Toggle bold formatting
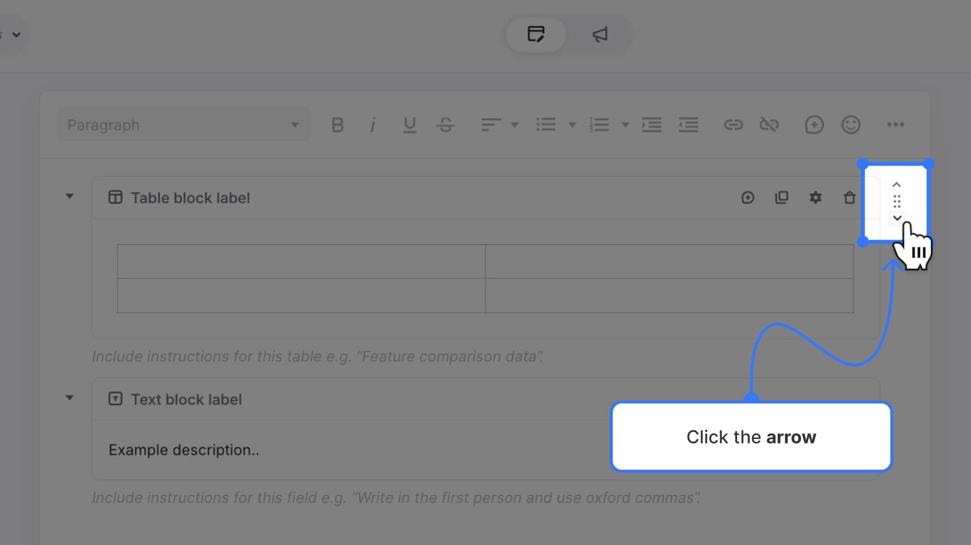971x545 pixels. (x=337, y=125)
